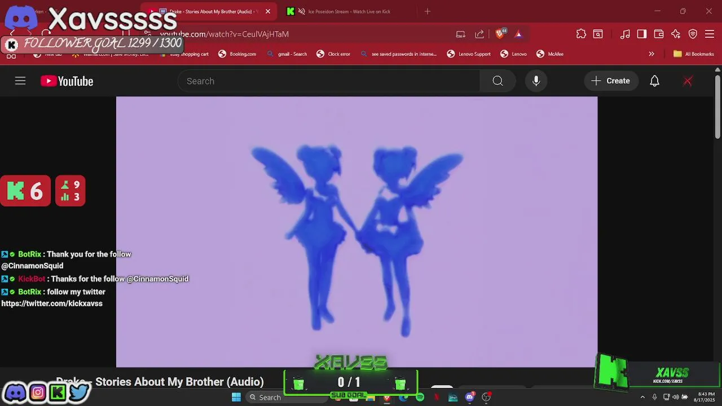Viewport: 722px width, 406px height.
Task: Open Discord from the taskbar
Action: point(469,397)
